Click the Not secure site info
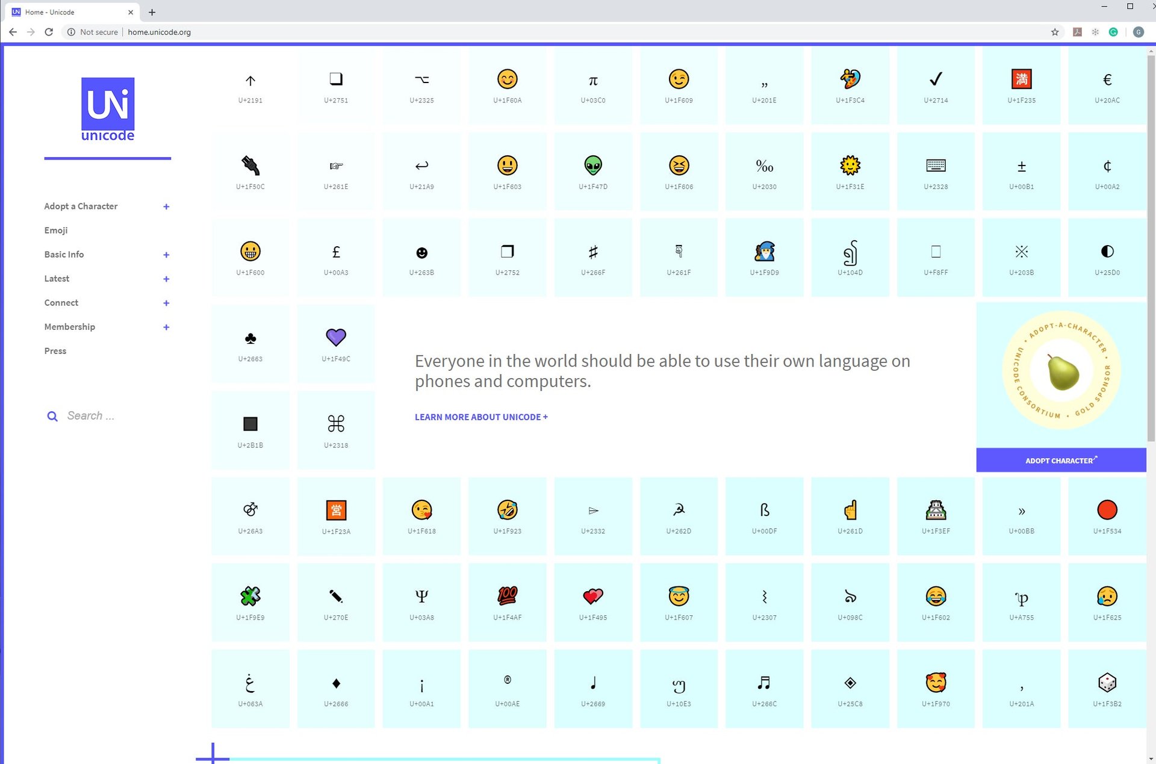 pyautogui.click(x=93, y=32)
